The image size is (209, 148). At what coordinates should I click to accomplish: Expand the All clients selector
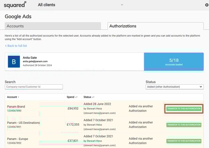122,5
